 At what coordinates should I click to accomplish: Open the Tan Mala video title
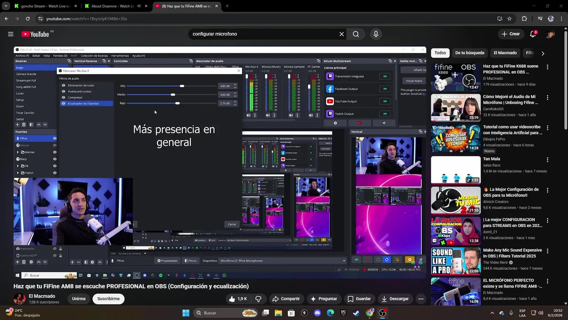point(492,159)
